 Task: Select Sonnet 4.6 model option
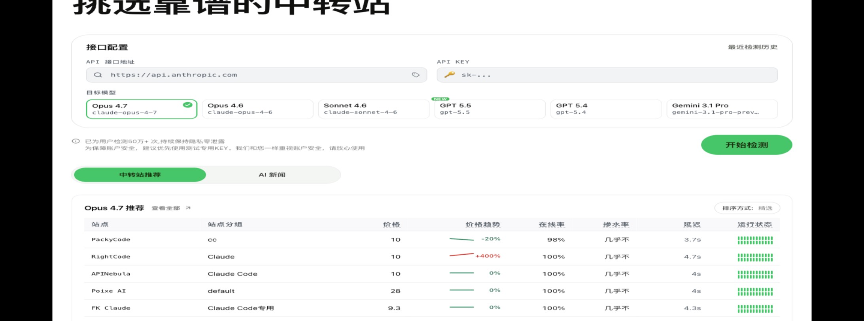(x=374, y=109)
